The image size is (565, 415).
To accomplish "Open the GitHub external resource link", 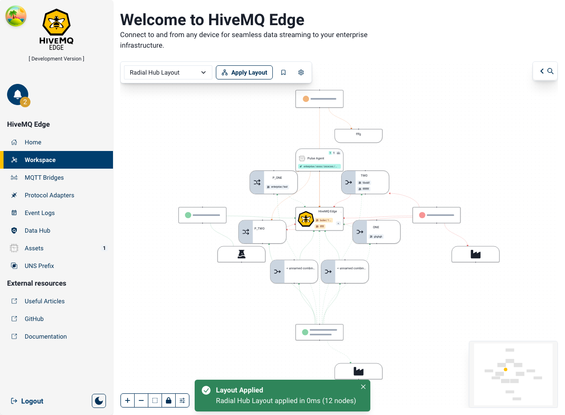I will point(33,319).
